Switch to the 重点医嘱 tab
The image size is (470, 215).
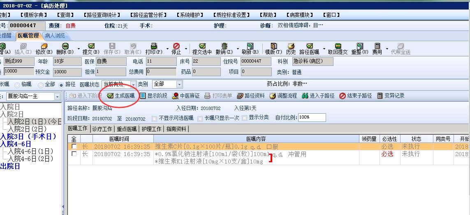point(127,129)
